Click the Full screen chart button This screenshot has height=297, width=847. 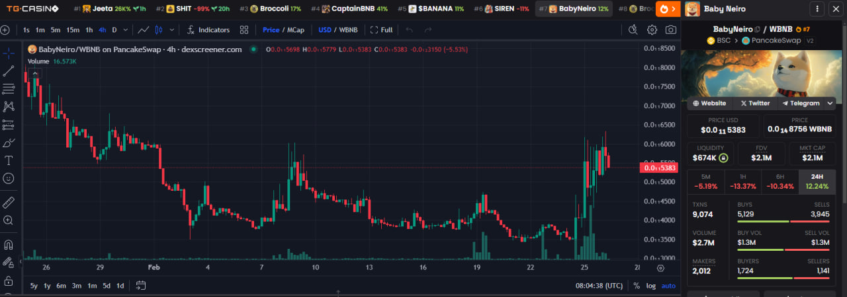point(381,30)
